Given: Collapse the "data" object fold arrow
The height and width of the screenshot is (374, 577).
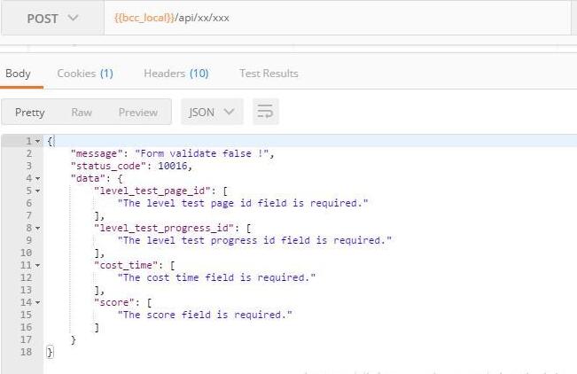Looking at the screenshot, I should coord(37,178).
